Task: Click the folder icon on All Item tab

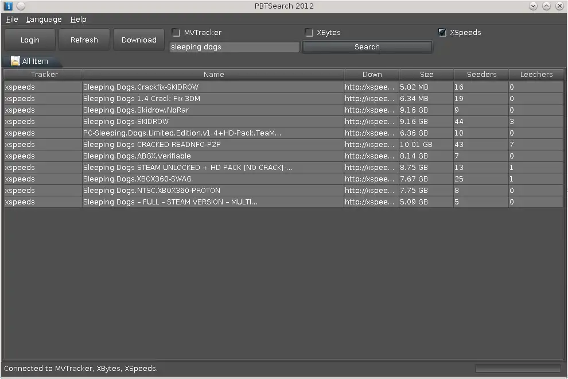Action: (x=15, y=61)
